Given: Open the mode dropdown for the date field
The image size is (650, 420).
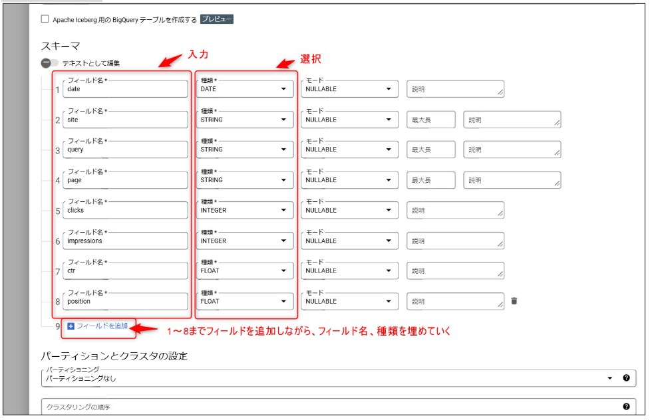Looking at the screenshot, I should 349,89.
